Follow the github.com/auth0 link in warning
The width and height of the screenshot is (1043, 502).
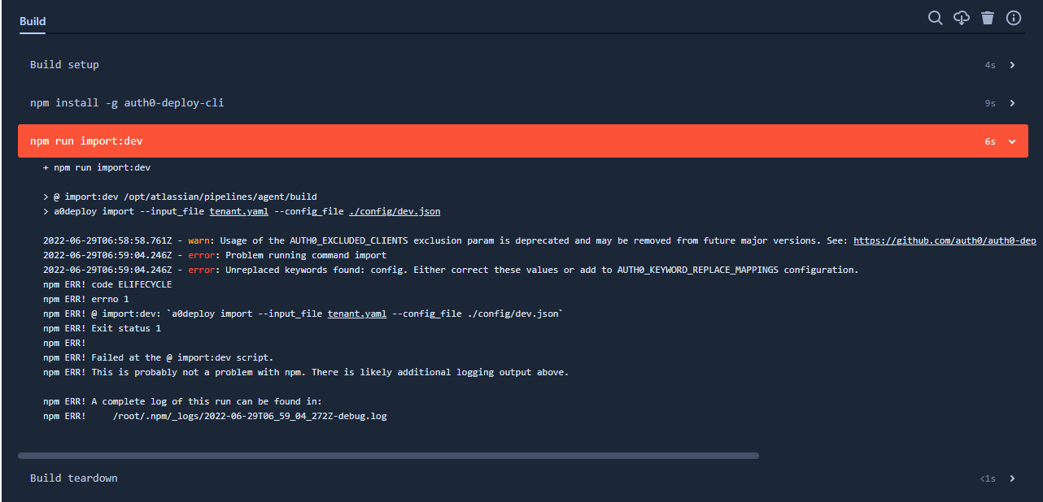tap(945, 240)
